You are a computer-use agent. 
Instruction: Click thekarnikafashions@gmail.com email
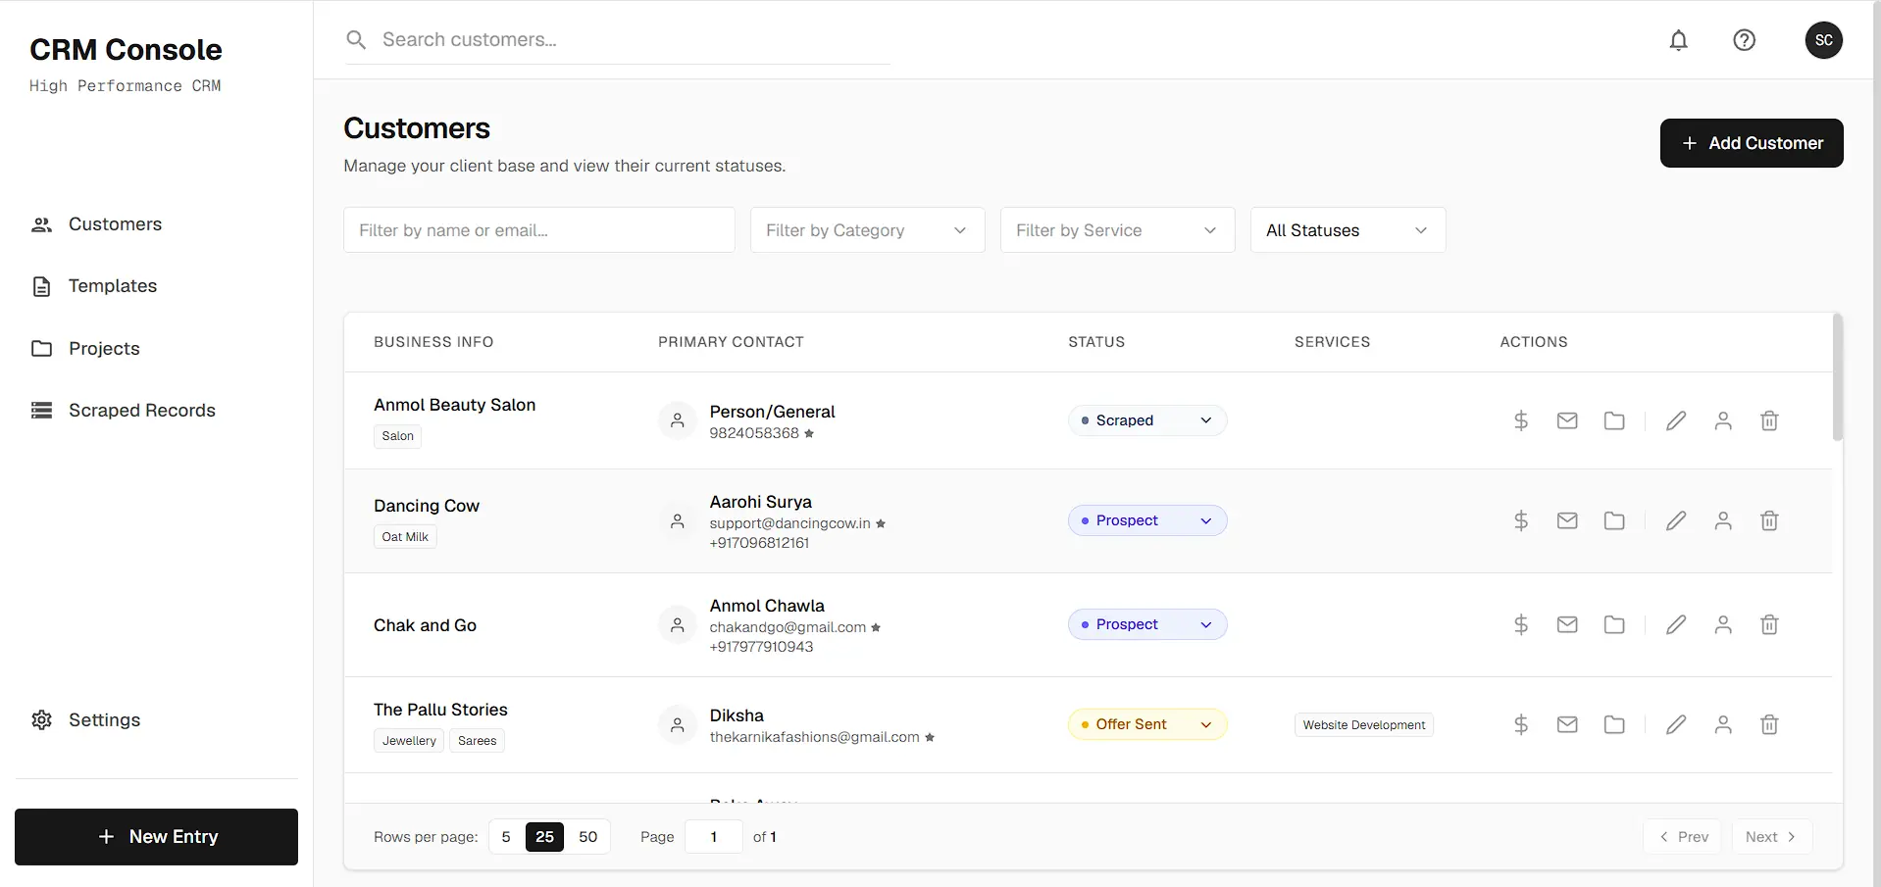coord(815,737)
